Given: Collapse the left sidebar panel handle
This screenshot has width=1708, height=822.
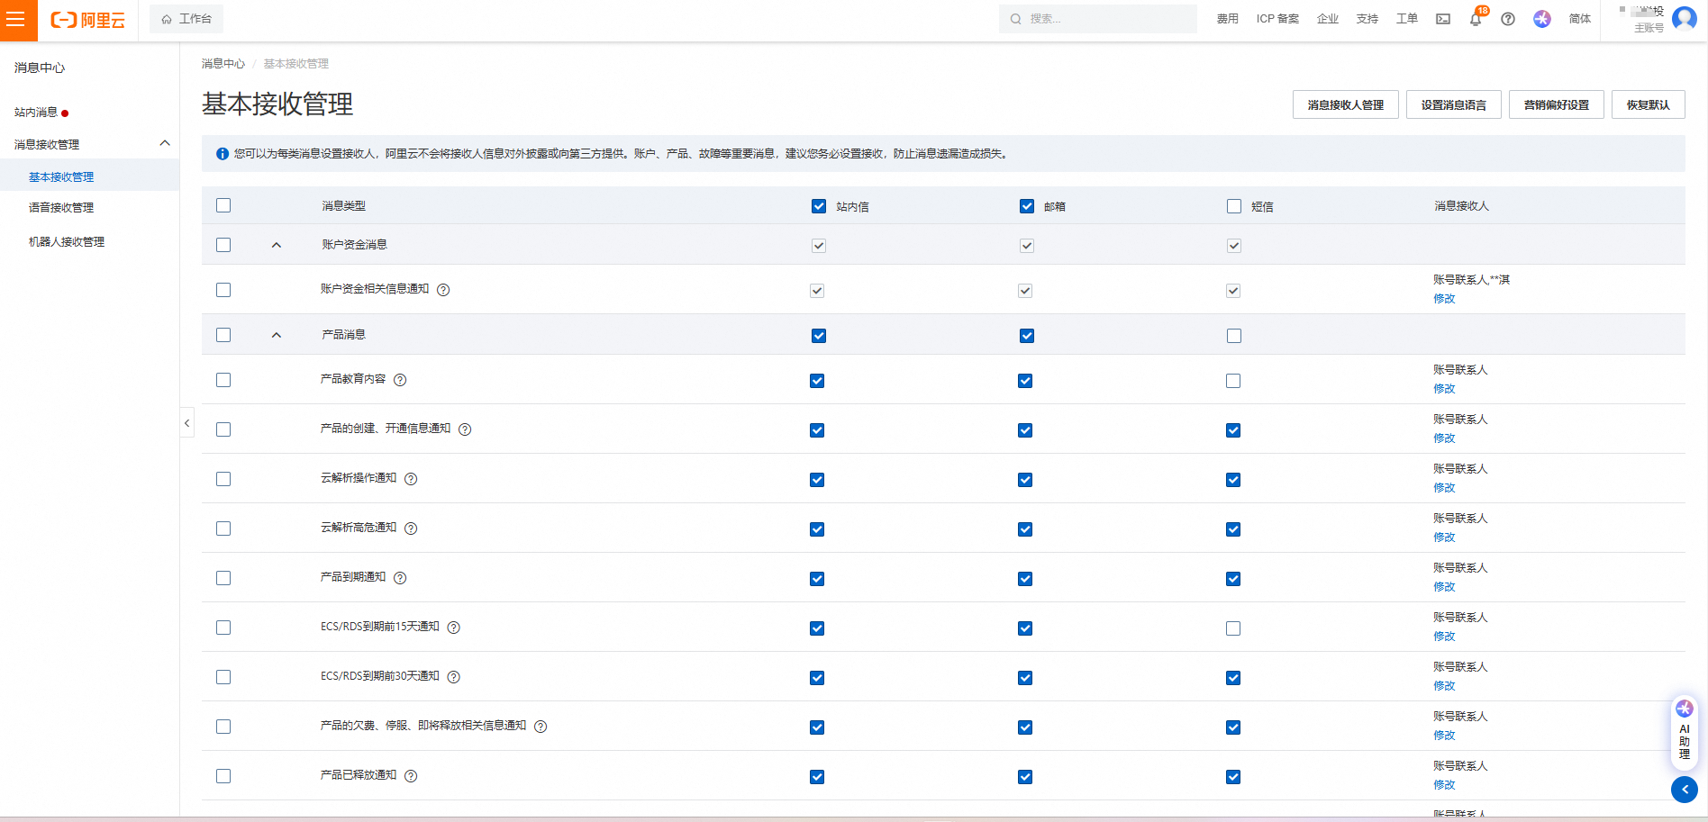Looking at the screenshot, I should tap(187, 422).
